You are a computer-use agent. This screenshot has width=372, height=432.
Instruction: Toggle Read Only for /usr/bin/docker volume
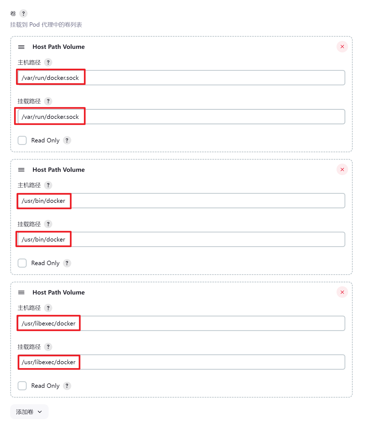click(x=22, y=263)
